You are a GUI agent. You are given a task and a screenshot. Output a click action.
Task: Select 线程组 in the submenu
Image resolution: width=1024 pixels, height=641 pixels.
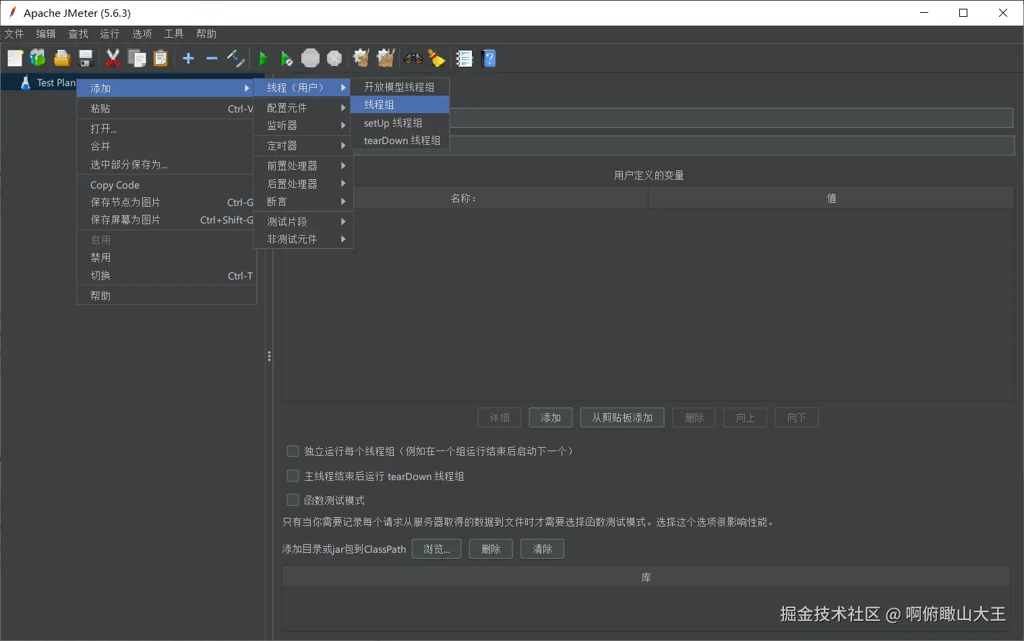(x=400, y=104)
